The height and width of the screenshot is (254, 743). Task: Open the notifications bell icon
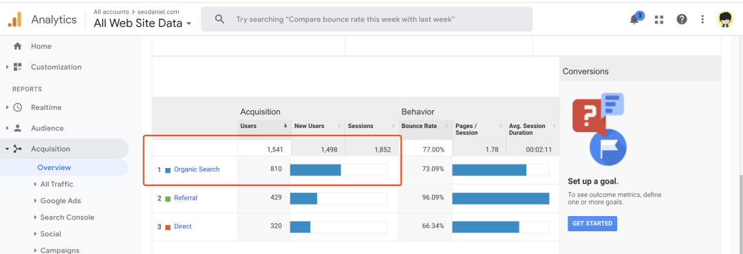click(x=634, y=19)
